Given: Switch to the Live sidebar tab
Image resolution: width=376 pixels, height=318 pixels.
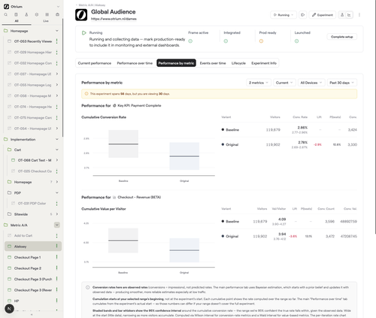Looking at the screenshot, I should click(46, 21).
